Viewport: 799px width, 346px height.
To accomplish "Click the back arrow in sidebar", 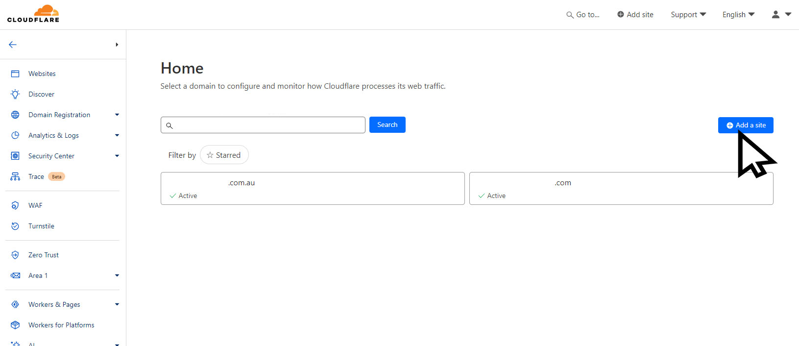I will pos(13,45).
